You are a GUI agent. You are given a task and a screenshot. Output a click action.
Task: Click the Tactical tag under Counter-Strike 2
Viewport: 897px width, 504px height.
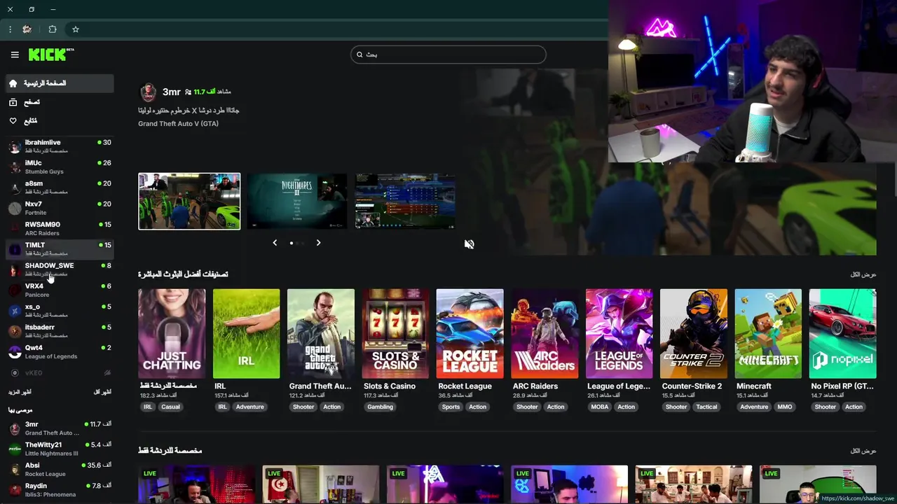(x=706, y=407)
